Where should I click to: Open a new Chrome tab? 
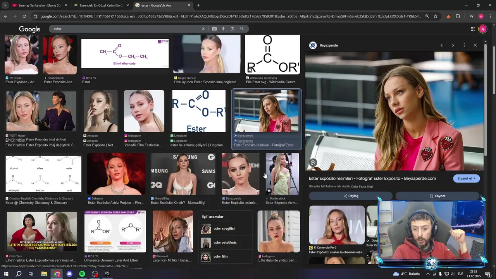(x=198, y=5)
